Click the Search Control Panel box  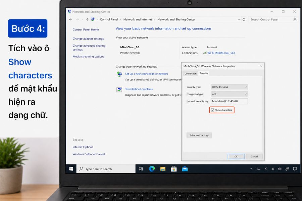[x=273, y=19]
